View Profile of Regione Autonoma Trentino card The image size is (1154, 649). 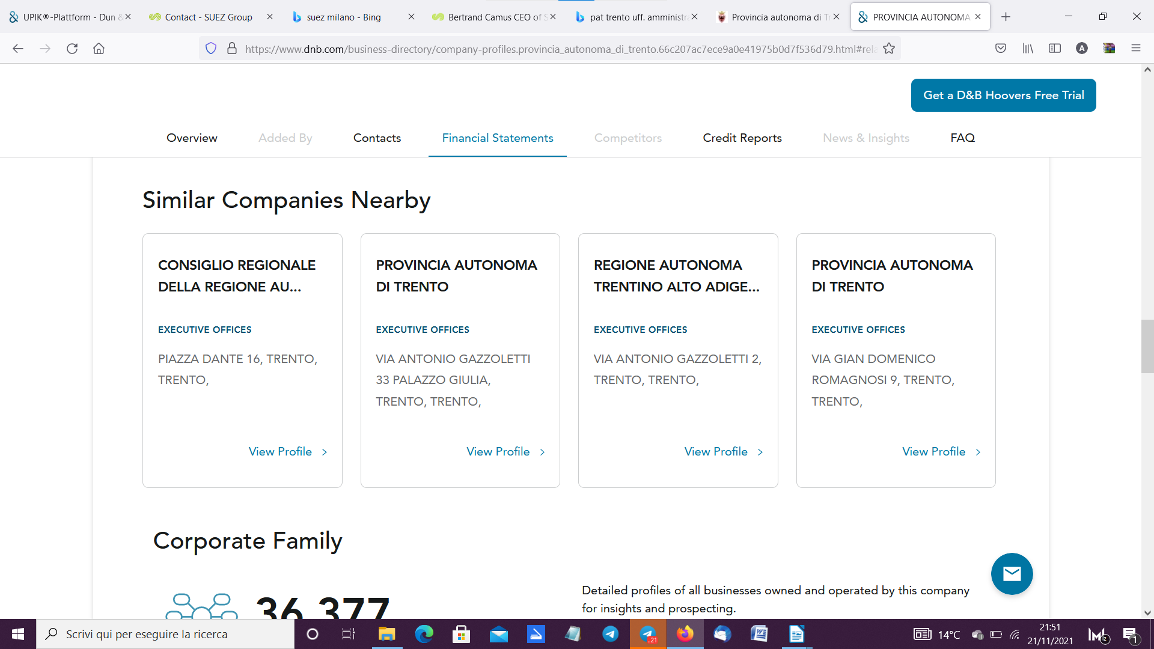click(x=724, y=452)
